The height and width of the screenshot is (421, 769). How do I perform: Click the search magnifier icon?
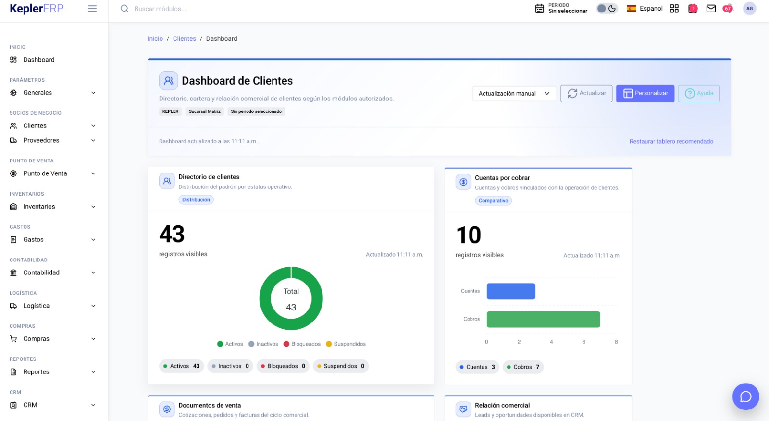(x=124, y=9)
